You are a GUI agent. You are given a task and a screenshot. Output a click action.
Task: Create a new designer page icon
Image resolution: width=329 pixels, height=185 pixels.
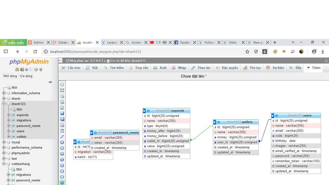[62, 102]
